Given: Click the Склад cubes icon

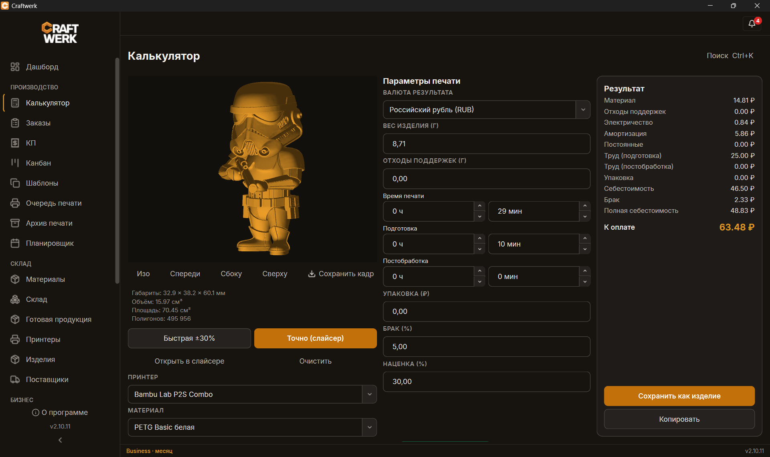Looking at the screenshot, I should click(x=15, y=299).
